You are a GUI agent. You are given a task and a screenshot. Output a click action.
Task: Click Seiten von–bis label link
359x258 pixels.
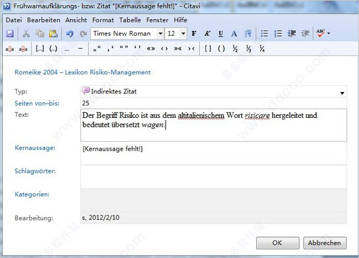point(37,103)
